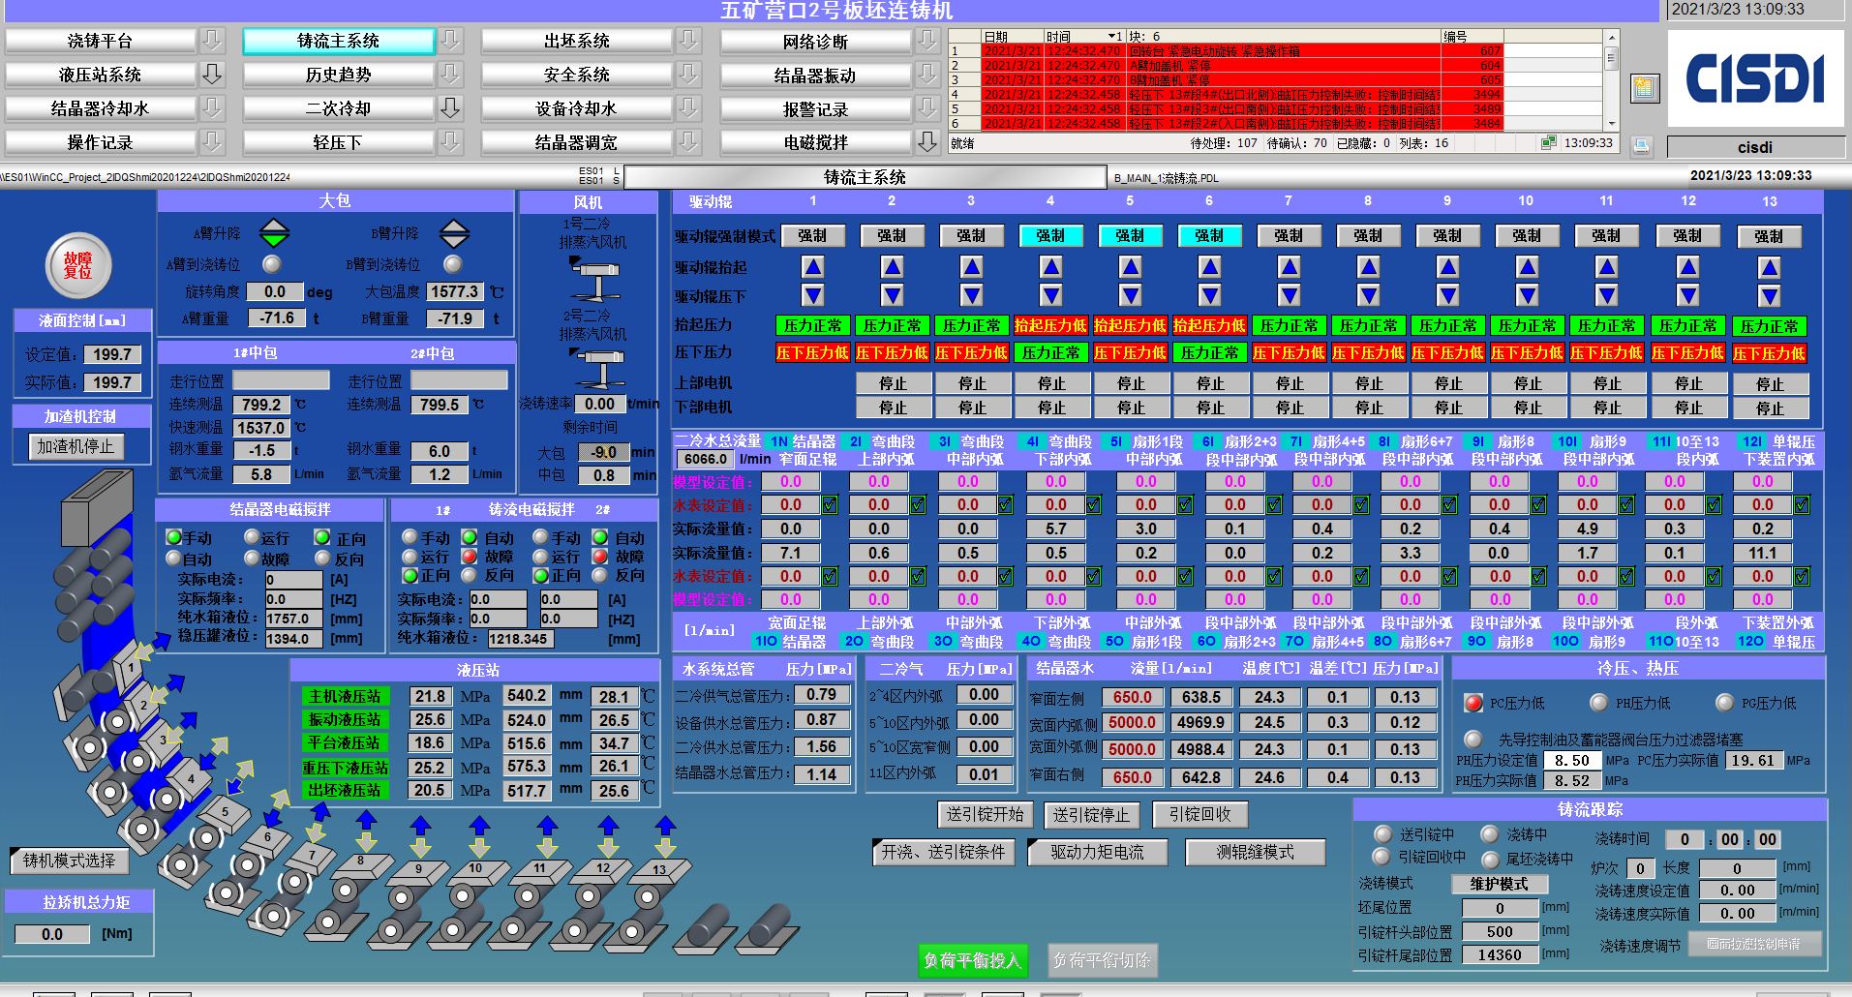Screen dimensions: 1852x997
Task: Click alarm status bar network icon
Action: [1548, 142]
